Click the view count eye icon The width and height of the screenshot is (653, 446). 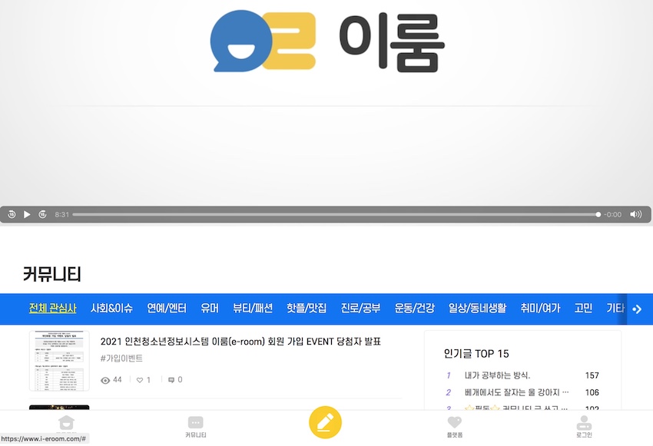[x=105, y=380]
